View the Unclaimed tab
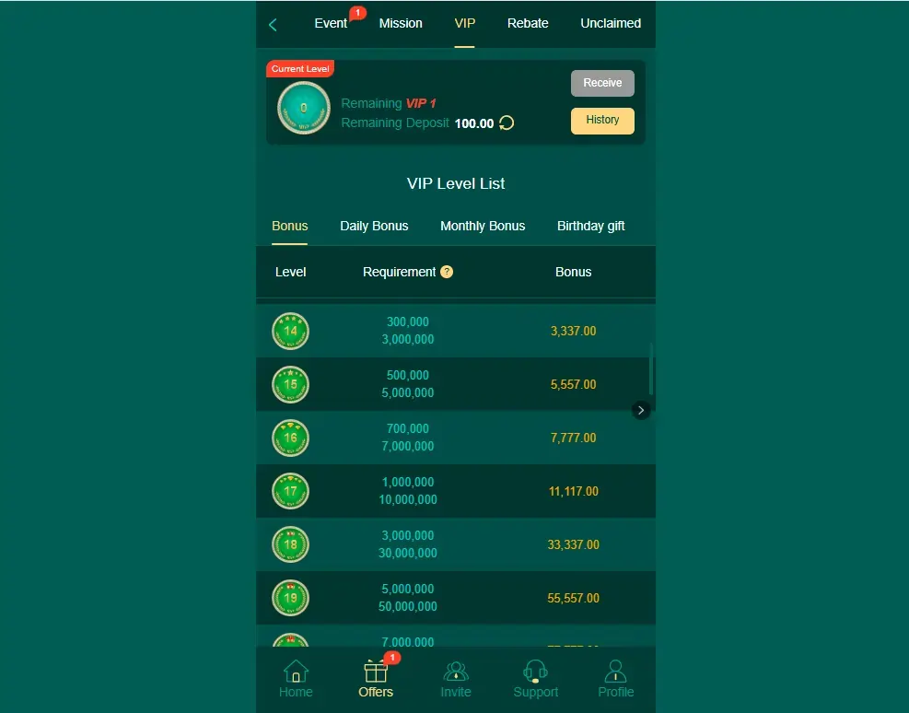This screenshot has height=713, width=909. pos(610,23)
